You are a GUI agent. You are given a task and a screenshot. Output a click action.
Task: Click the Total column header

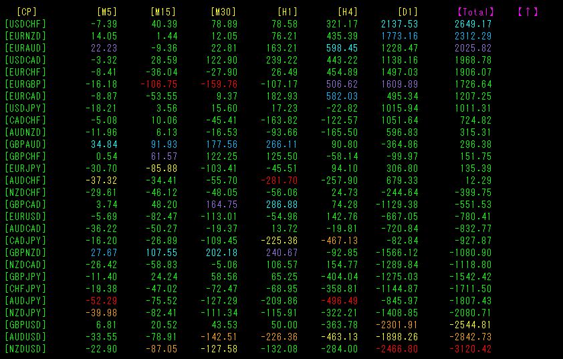point(475,12)
